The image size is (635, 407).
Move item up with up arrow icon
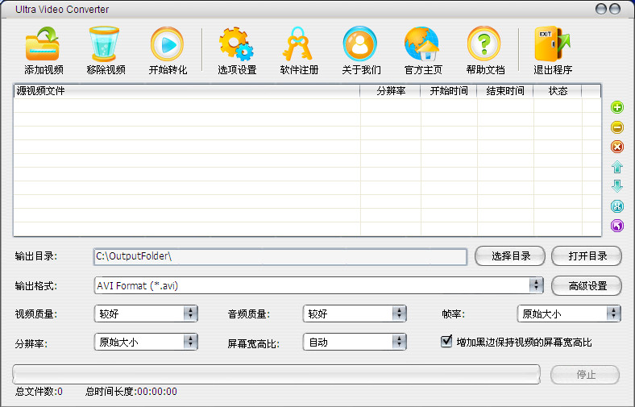pyautogui.click(x=616, y=167)
